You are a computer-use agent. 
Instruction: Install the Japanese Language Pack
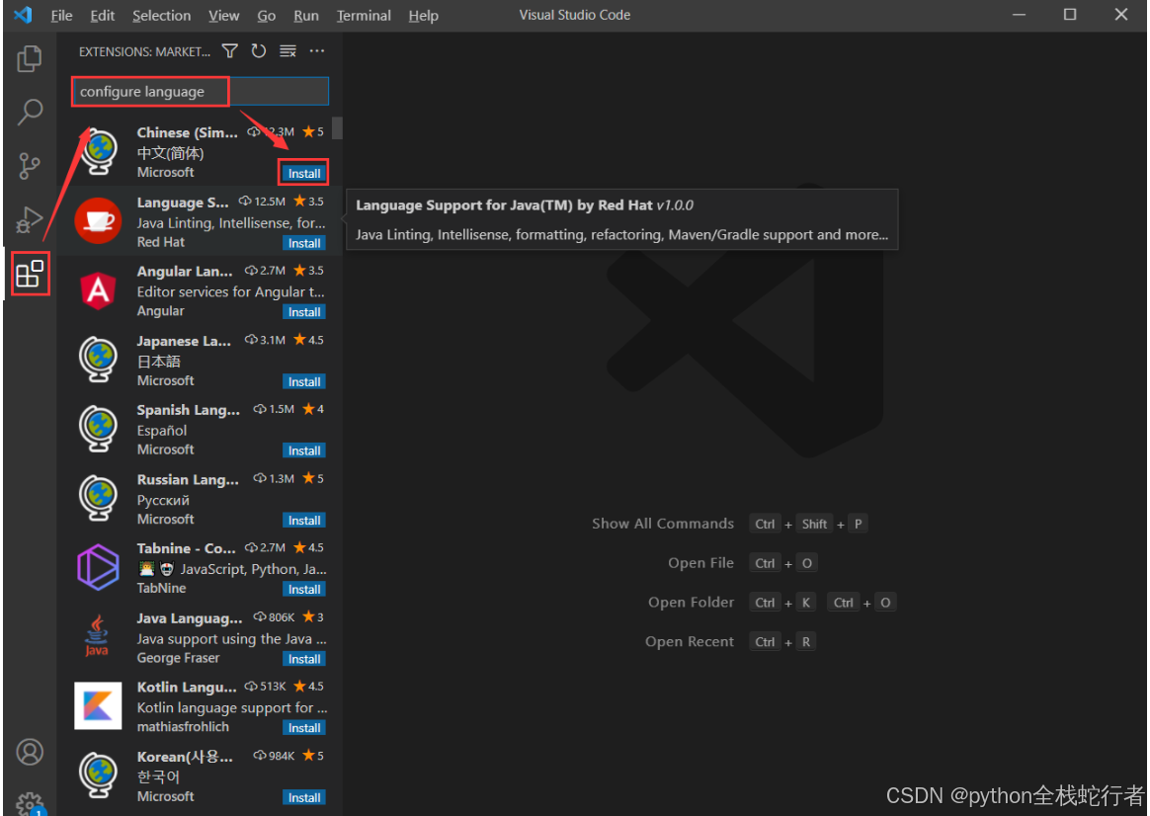(303, 381)
